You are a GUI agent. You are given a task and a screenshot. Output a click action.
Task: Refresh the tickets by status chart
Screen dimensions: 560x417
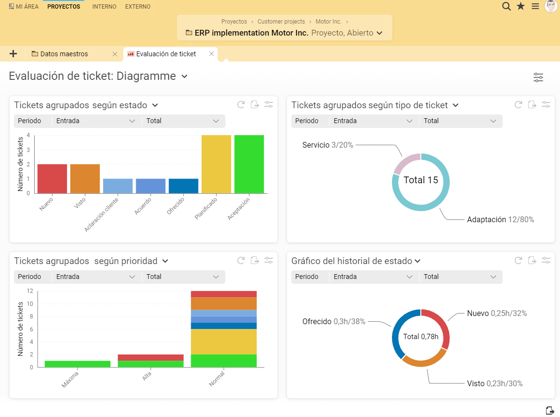pos(241,105)
